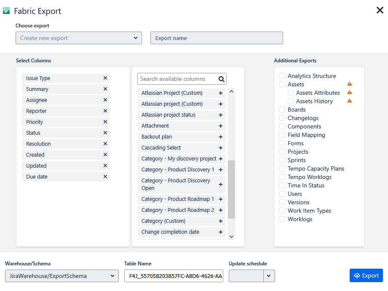The width and height of the screenshot is (388, 291).
Task: Tick the Tempo Worklogs checkbox
Action: tap(282, 177)
